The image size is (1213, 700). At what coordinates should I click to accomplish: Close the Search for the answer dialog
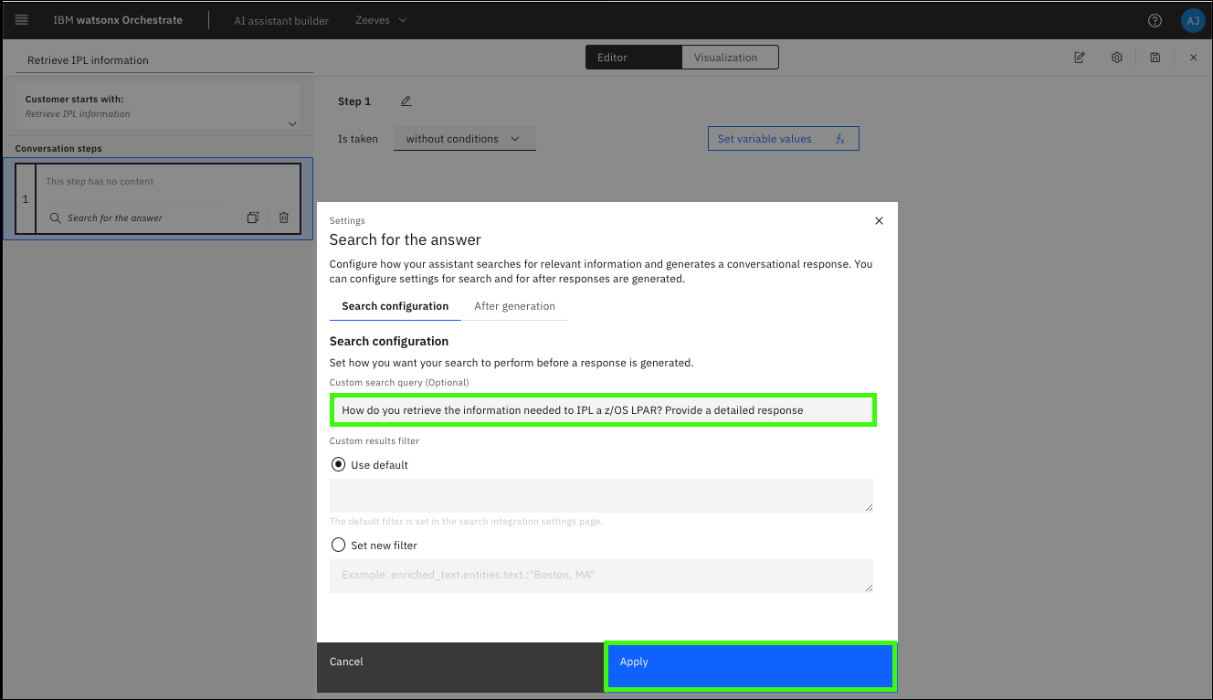pyautogui.click(x=879, y=220)
